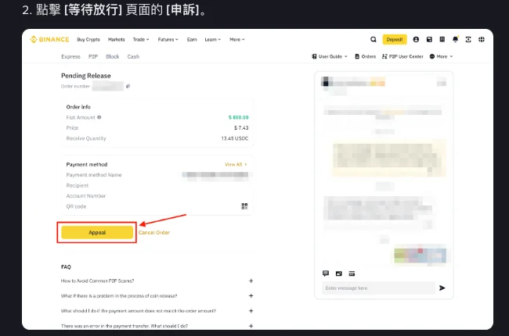Screen dimensions: 509x336
Task: Open the Learn dropdown menu
Action: coord(213,40)
